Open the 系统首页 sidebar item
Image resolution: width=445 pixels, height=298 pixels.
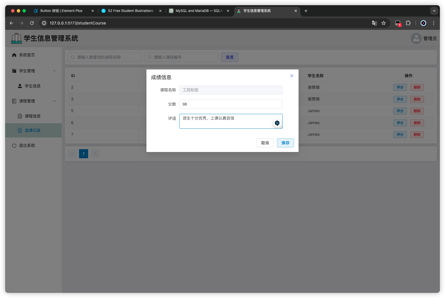click(34, 55)
